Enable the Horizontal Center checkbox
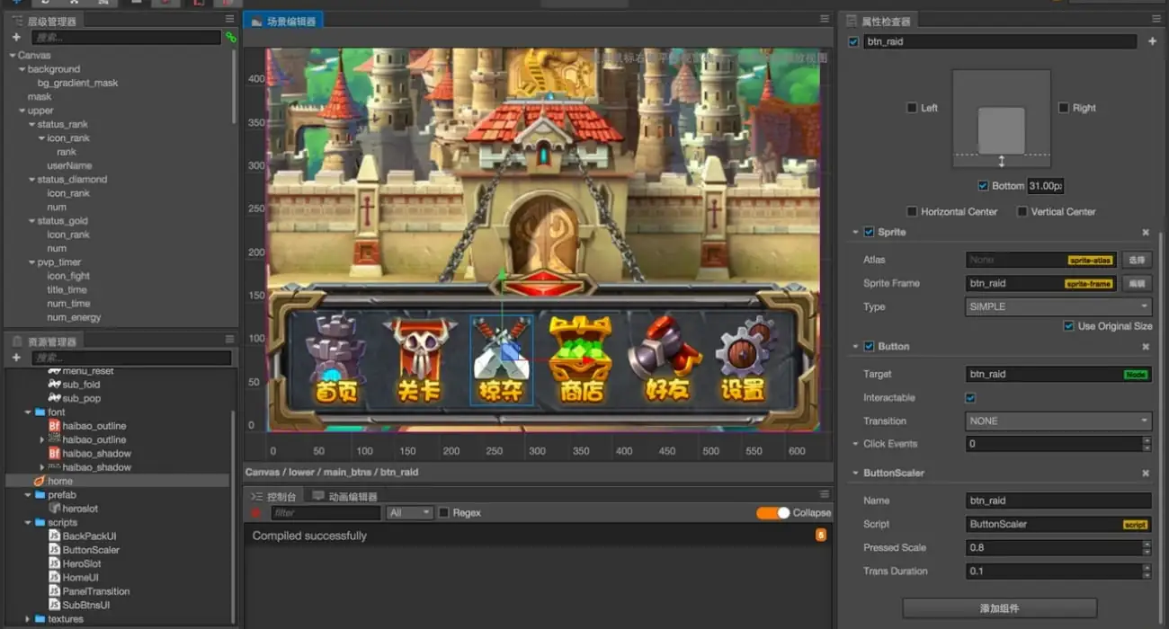 coord(912,212)
